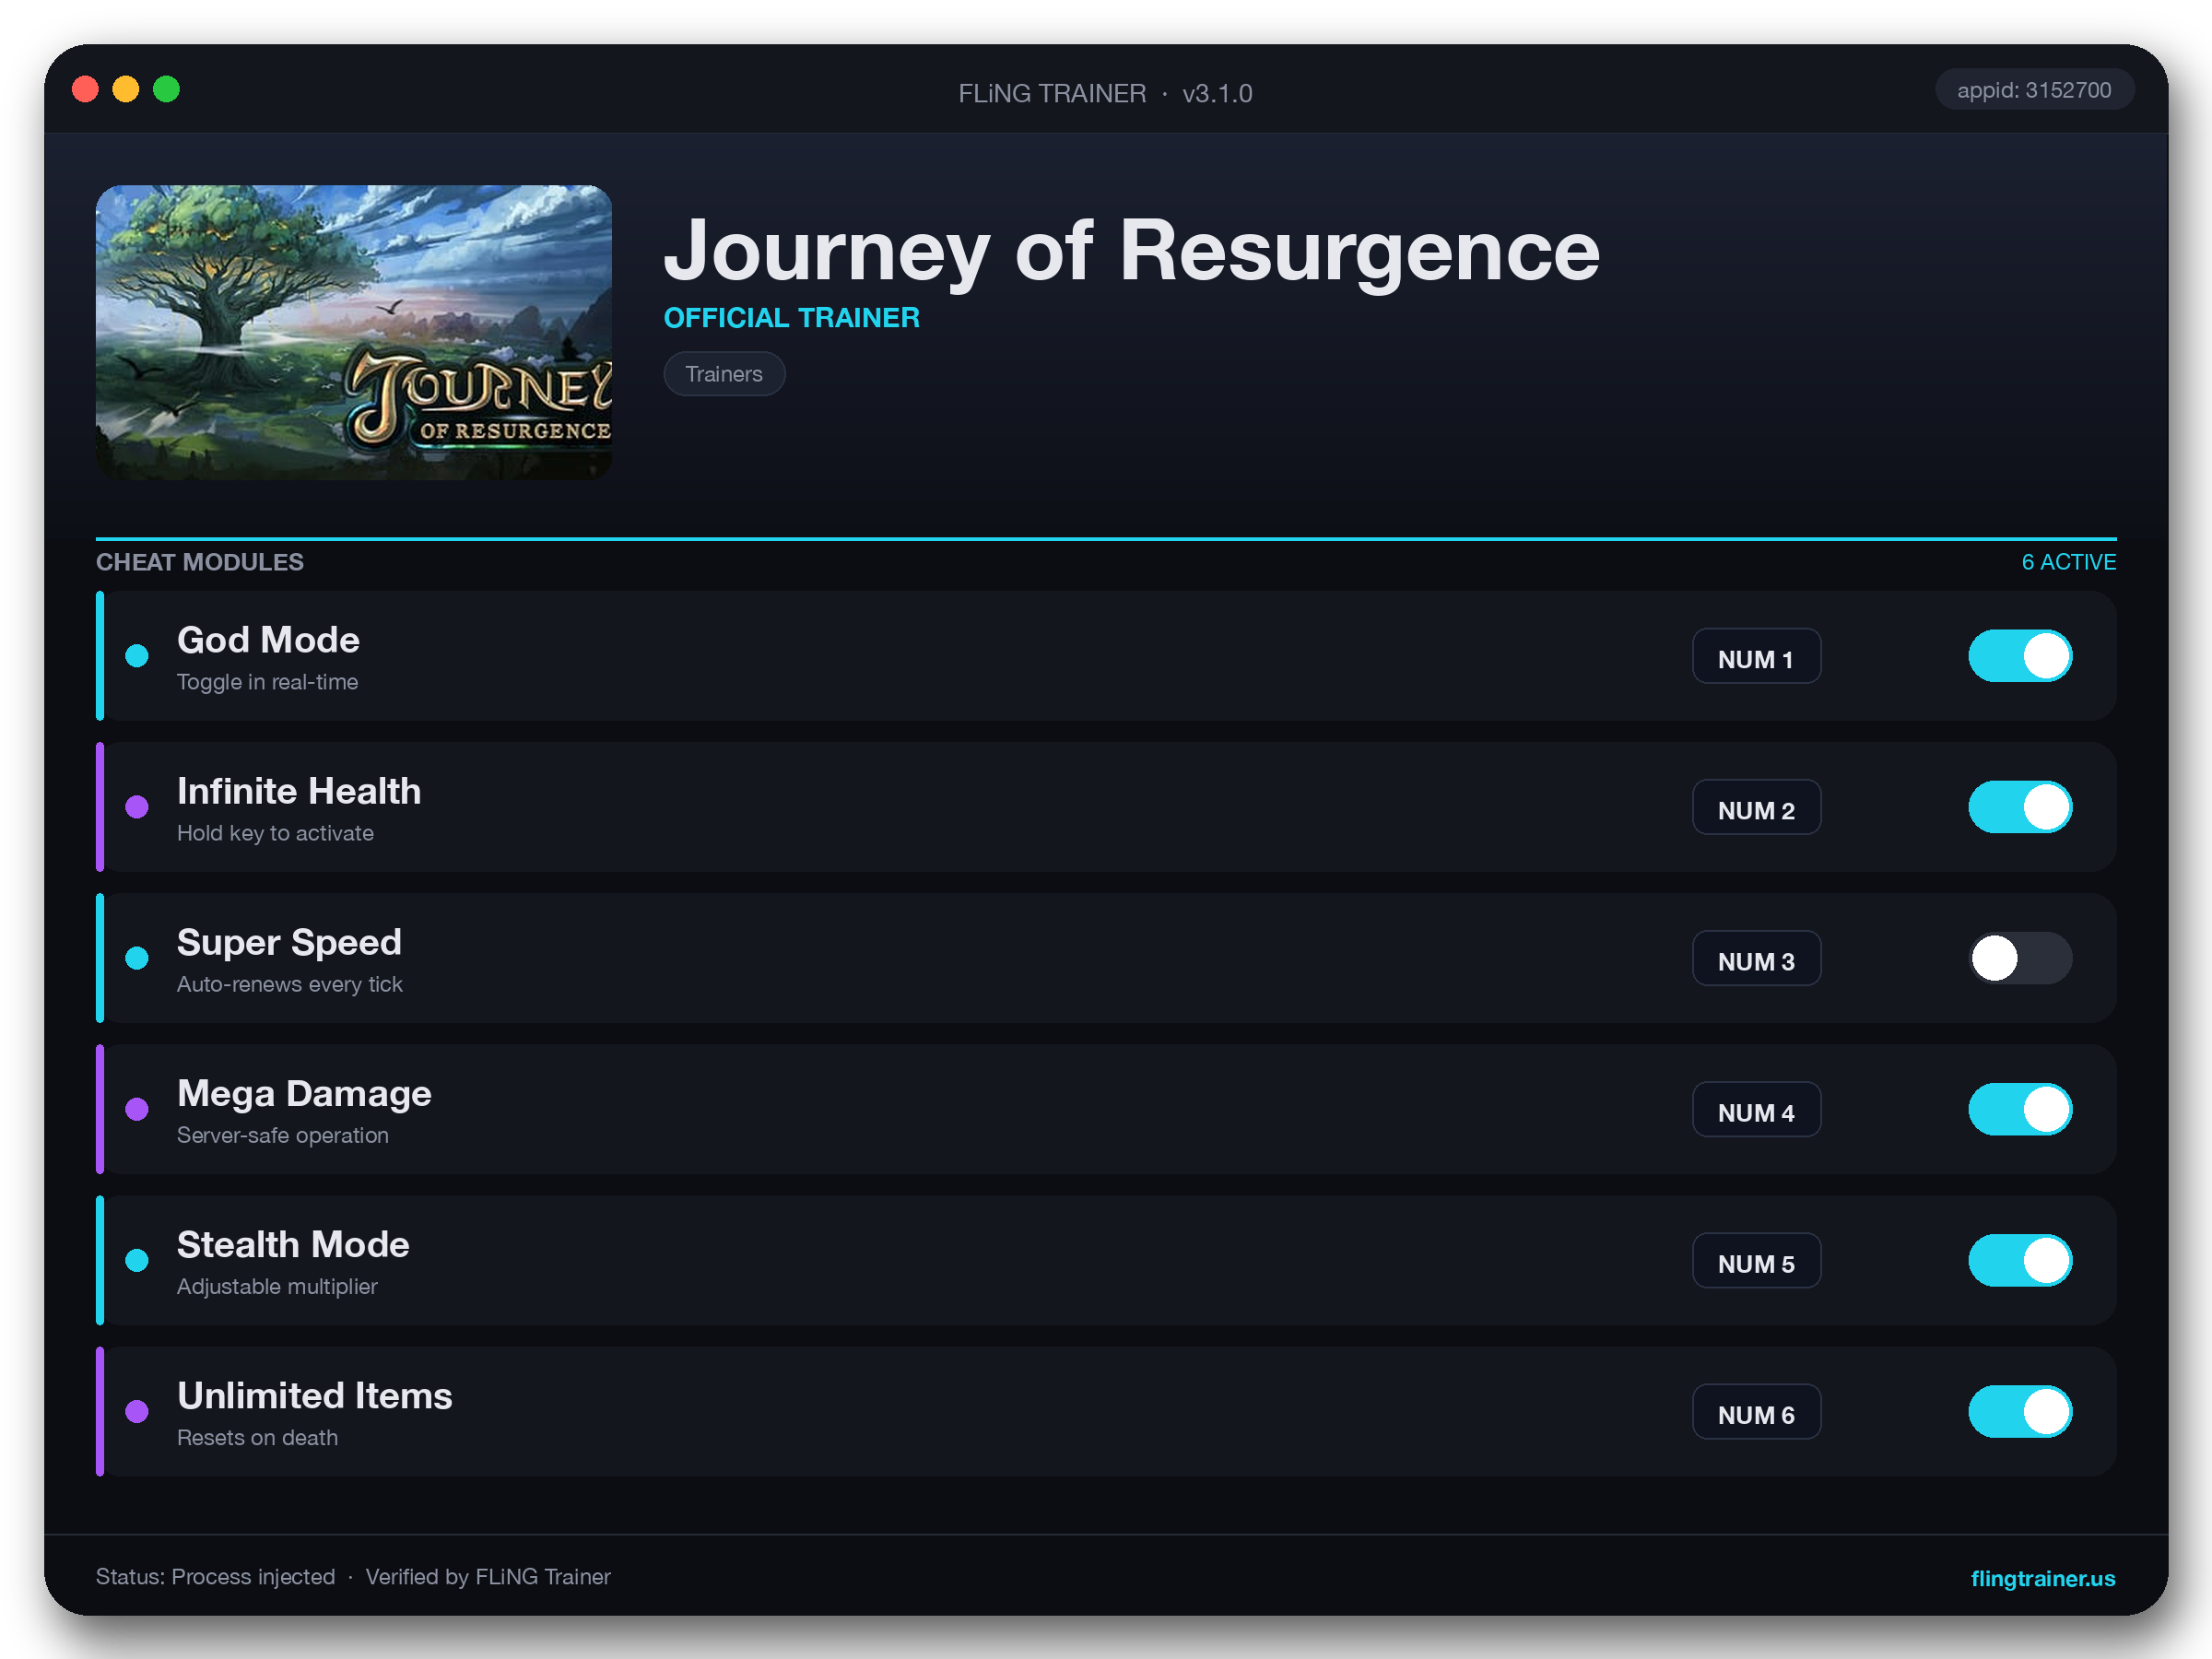Click the purple dot beside Mega Damage
Image resolution: width=2212 pixels, height=1659 pixels.
[x=137, y=1109]
